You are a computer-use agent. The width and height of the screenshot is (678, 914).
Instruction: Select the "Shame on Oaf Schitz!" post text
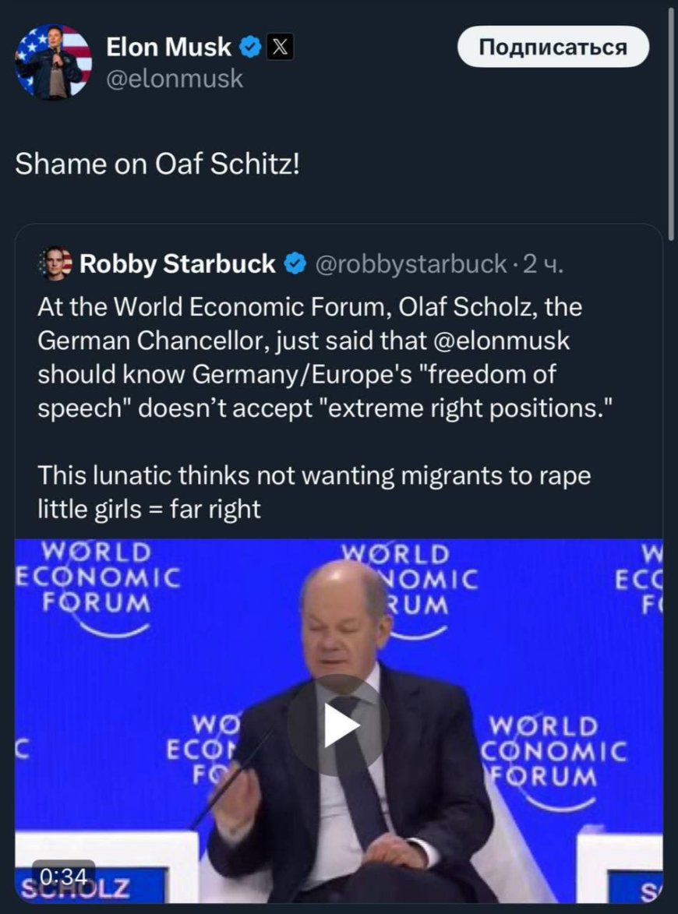tap(157, 166)
